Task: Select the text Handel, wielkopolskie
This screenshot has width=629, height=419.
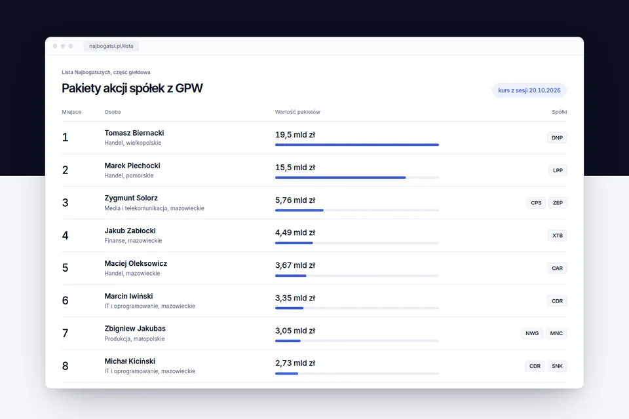Action: tap(133, 143)
